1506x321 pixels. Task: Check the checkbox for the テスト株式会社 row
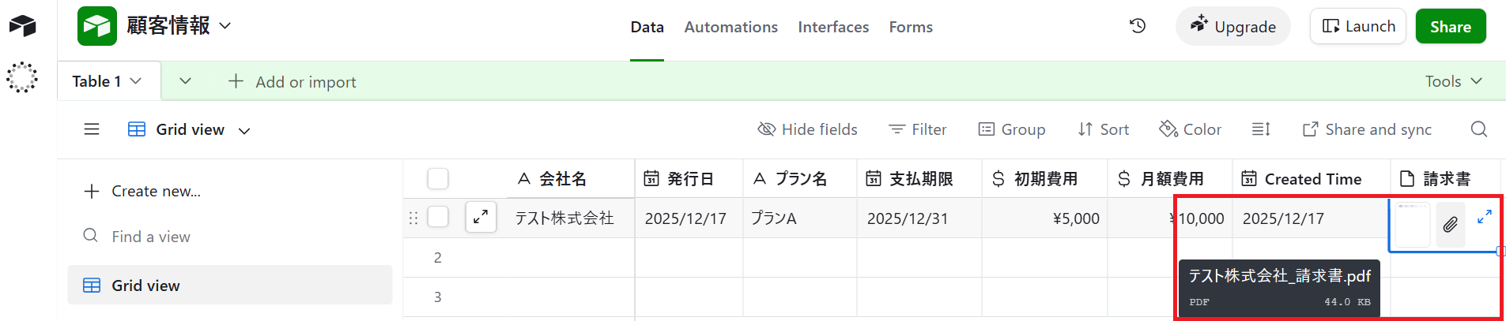point(438,217)
